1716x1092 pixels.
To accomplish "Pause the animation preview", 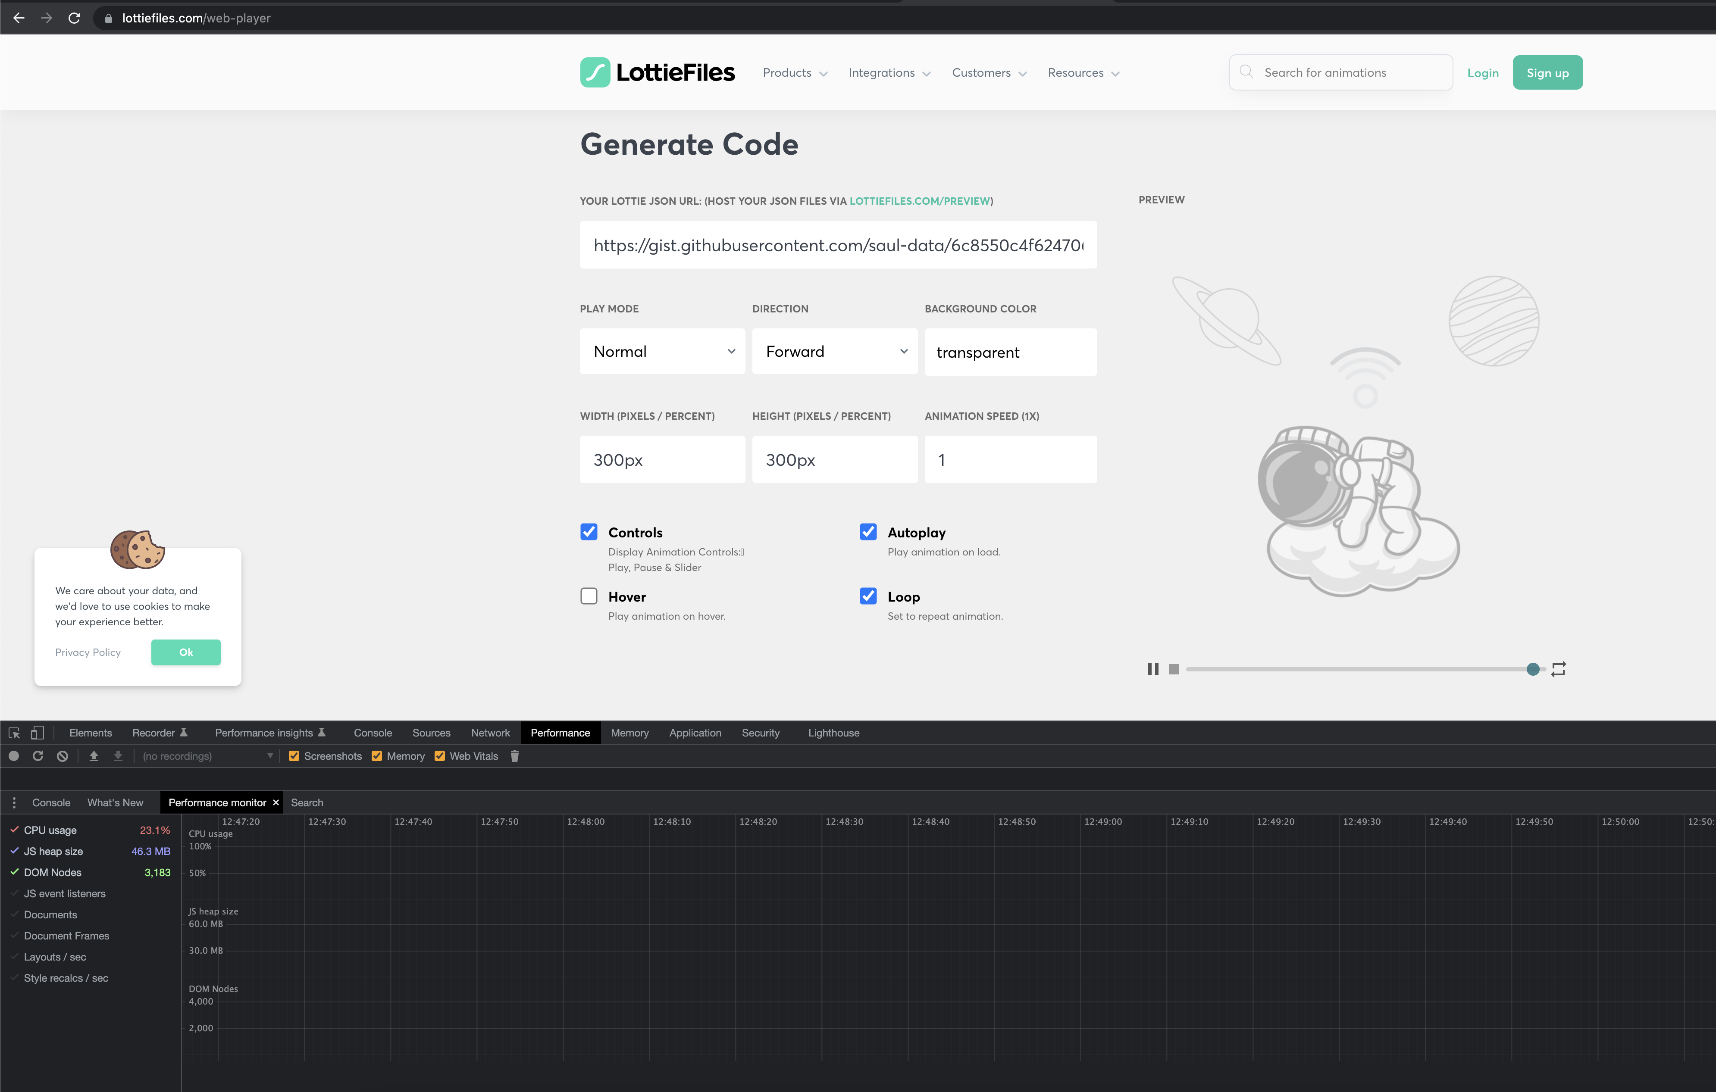I will tap(1153, 669).
